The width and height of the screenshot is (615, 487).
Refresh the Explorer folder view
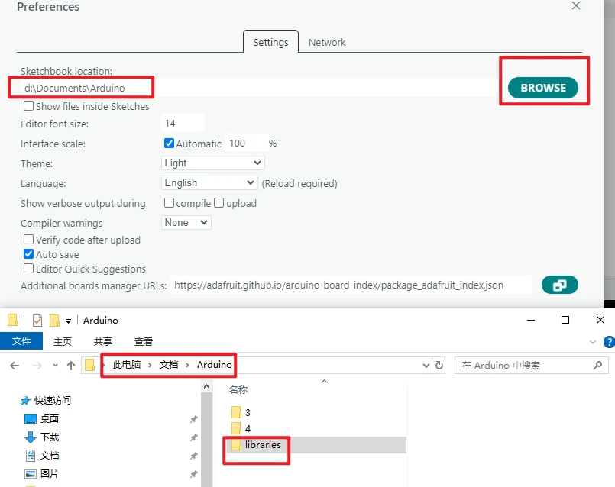pos(439,366)
